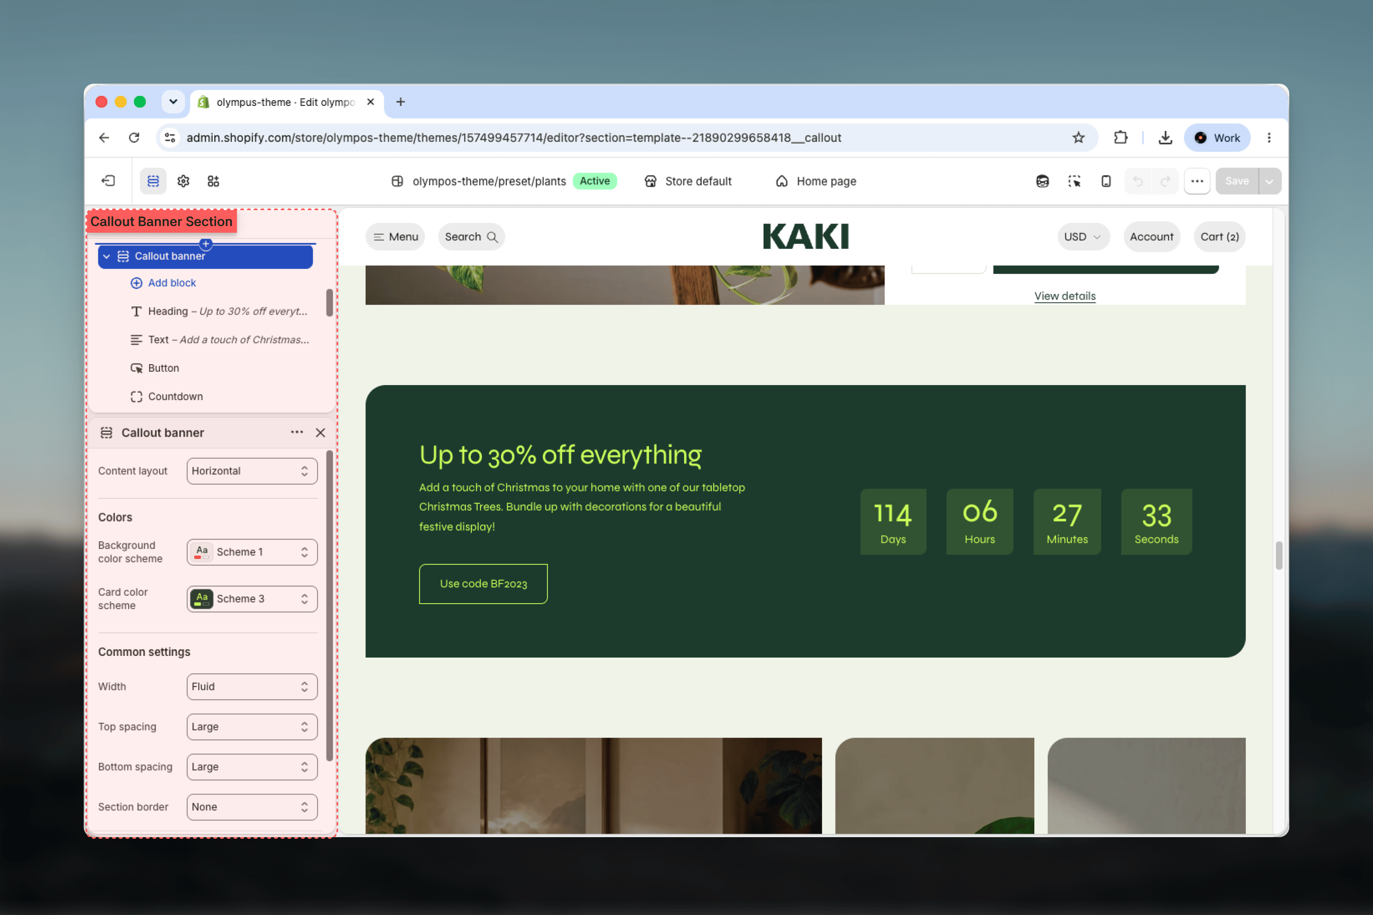Open browser extensions puzzle icon
Screen dimensions: 1373x915
(x=1120, y=138)
